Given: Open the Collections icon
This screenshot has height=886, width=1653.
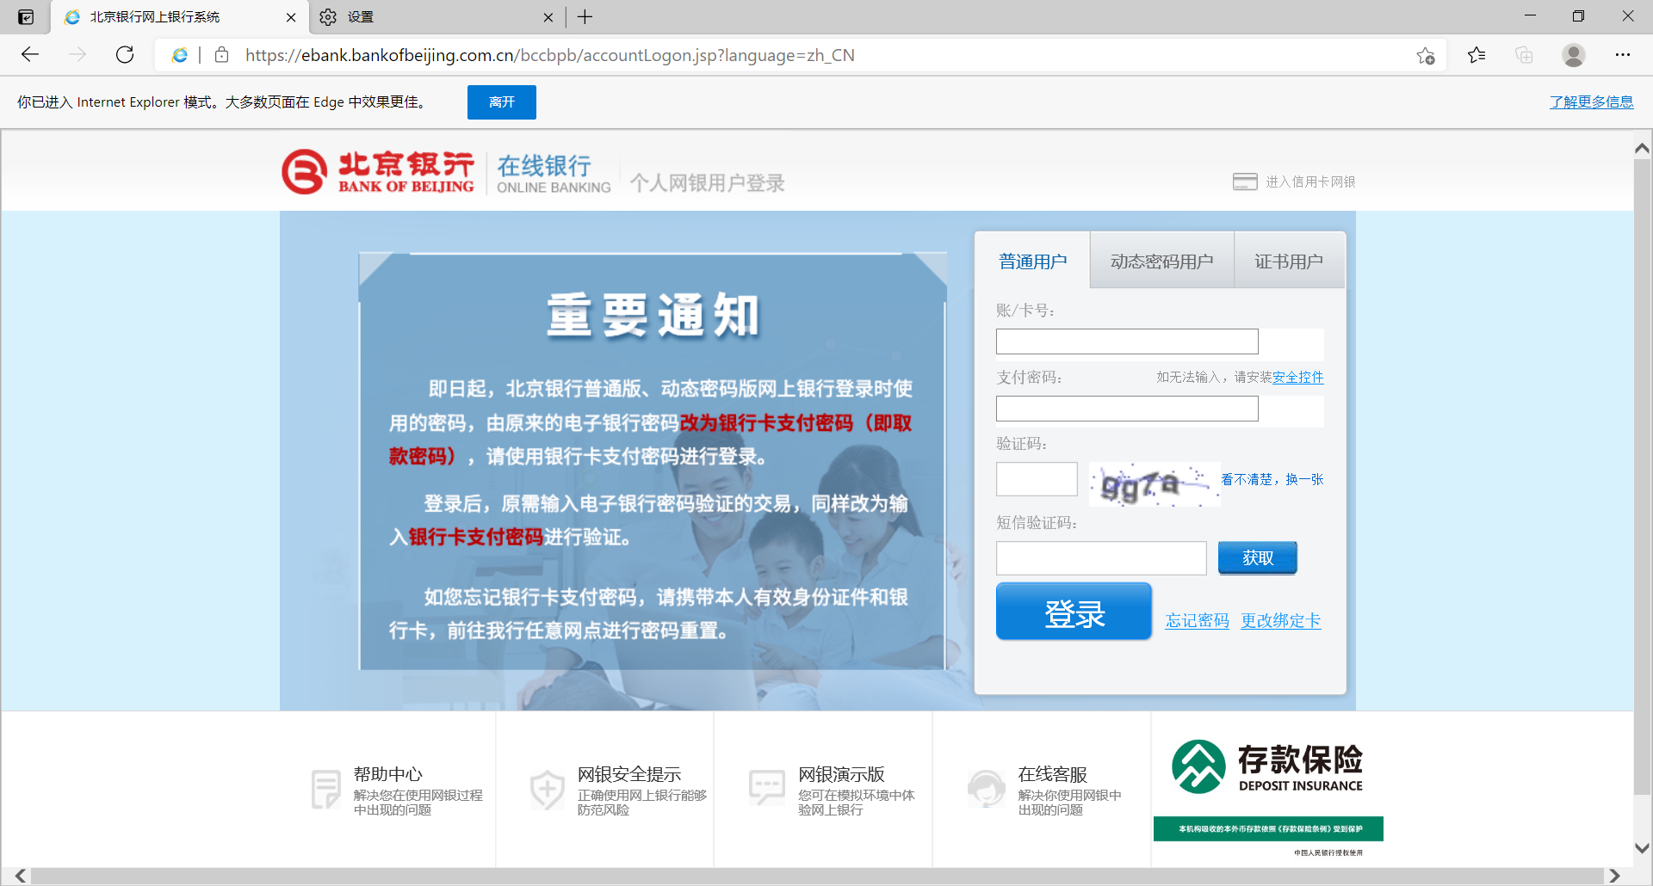Looking at the screenshot, I should [x=1524, y=55].
